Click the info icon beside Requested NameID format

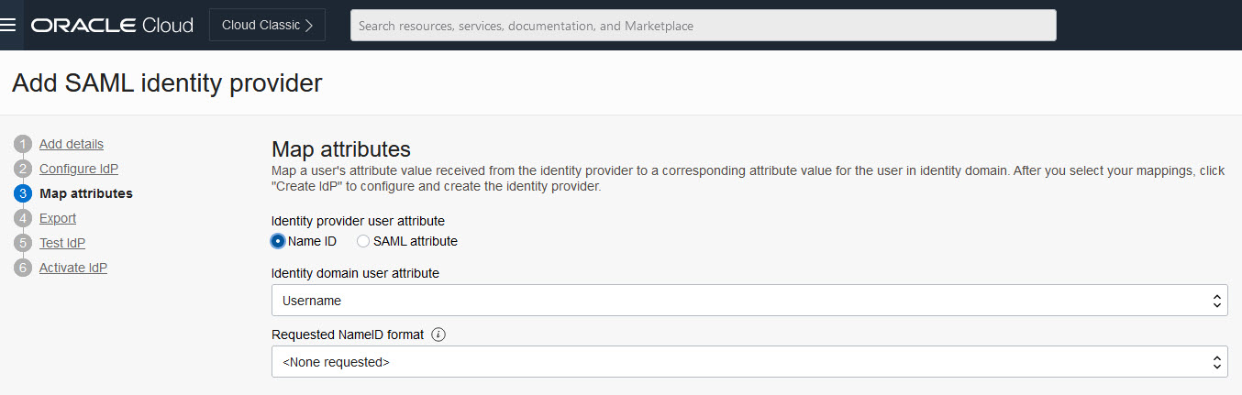point(438,335)
